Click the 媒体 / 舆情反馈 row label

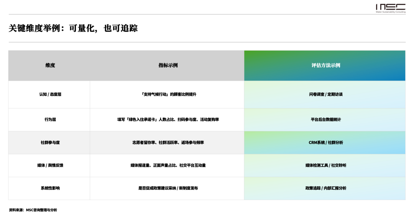click(x=50, y=165)
